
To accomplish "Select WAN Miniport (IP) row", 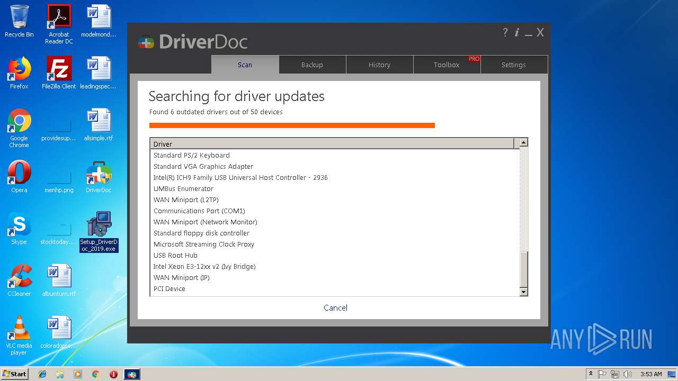I will pyautogui.click(x=334, y=277).
